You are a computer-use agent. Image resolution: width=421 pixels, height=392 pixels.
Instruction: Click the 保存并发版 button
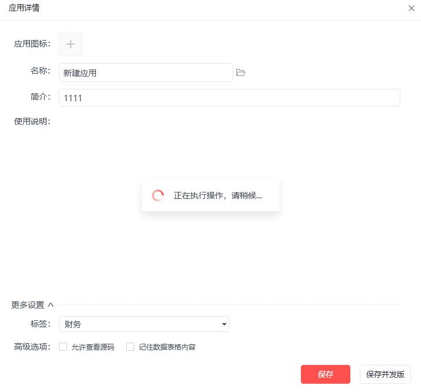coord(385,374)
